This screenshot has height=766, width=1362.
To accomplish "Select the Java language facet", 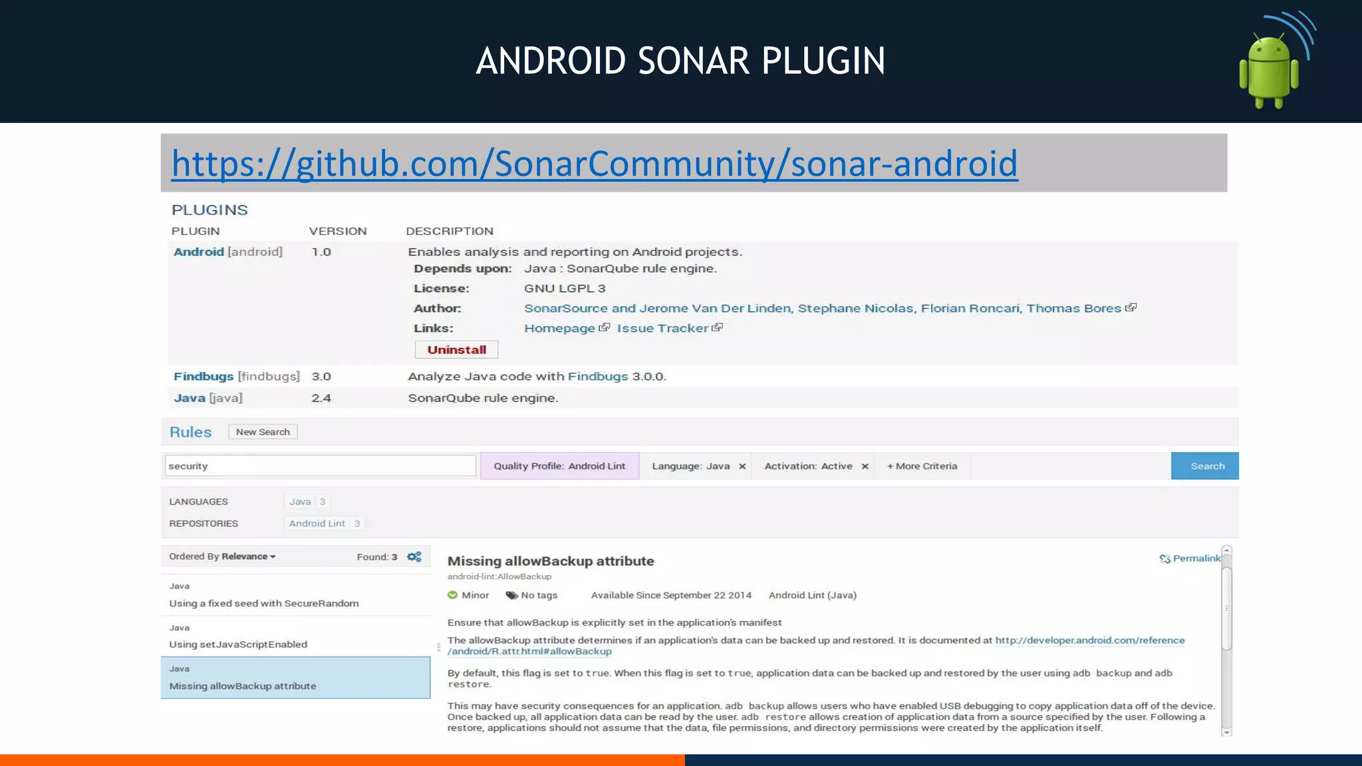I will point(300,502).
